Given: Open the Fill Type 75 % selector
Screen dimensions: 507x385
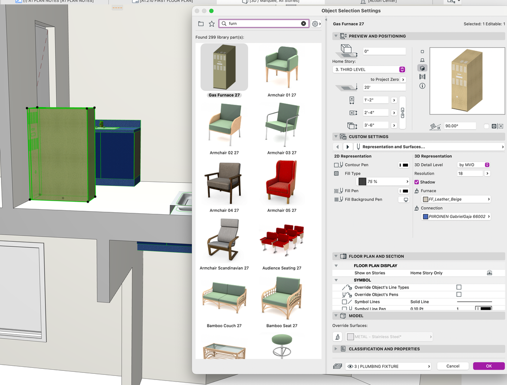Looking at the screenshot, I should (384, 181).
